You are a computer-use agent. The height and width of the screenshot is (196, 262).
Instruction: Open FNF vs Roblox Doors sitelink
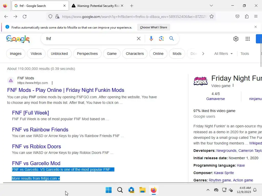pyautogui.click(x=36, y=146)
